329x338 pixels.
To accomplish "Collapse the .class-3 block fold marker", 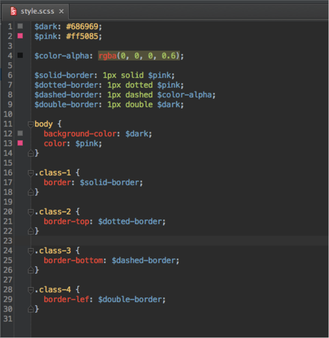I will coord(30,251).
